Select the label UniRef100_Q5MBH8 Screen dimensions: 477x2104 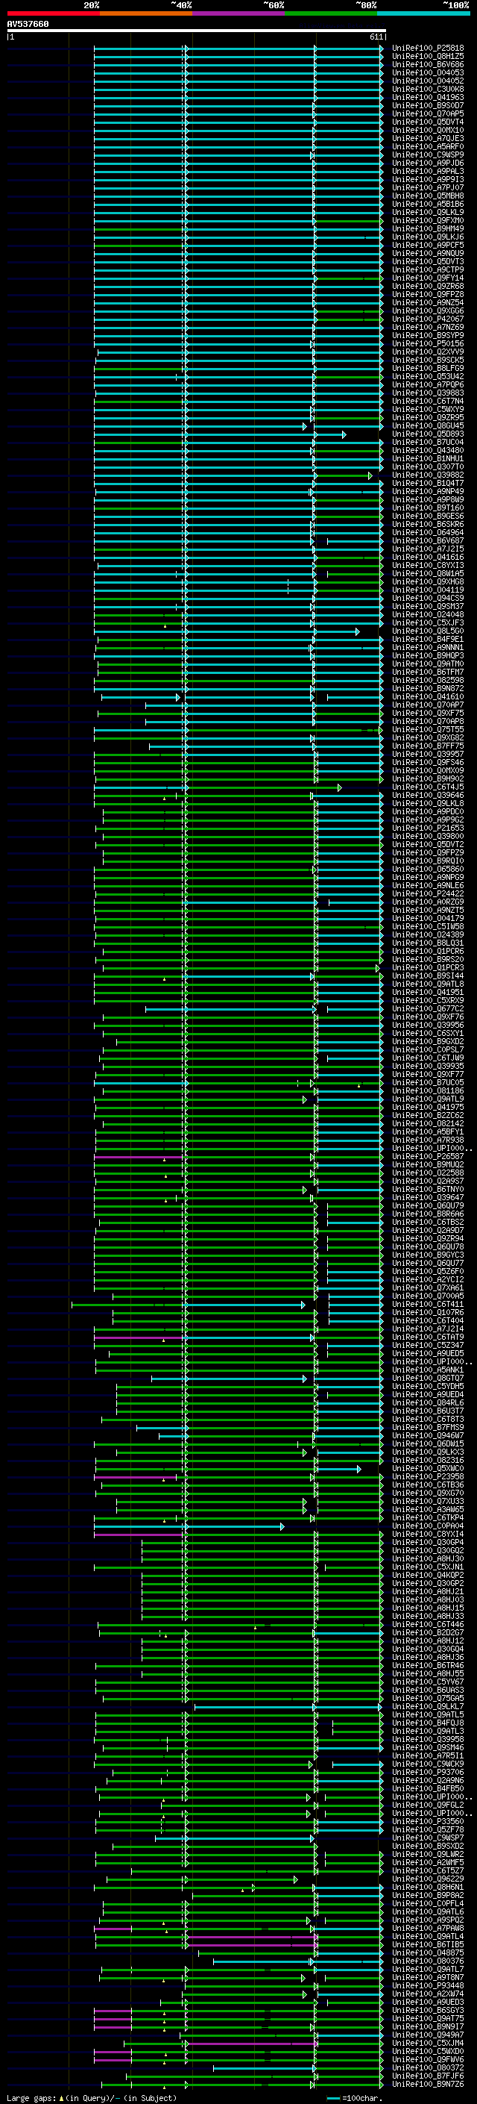428,196
